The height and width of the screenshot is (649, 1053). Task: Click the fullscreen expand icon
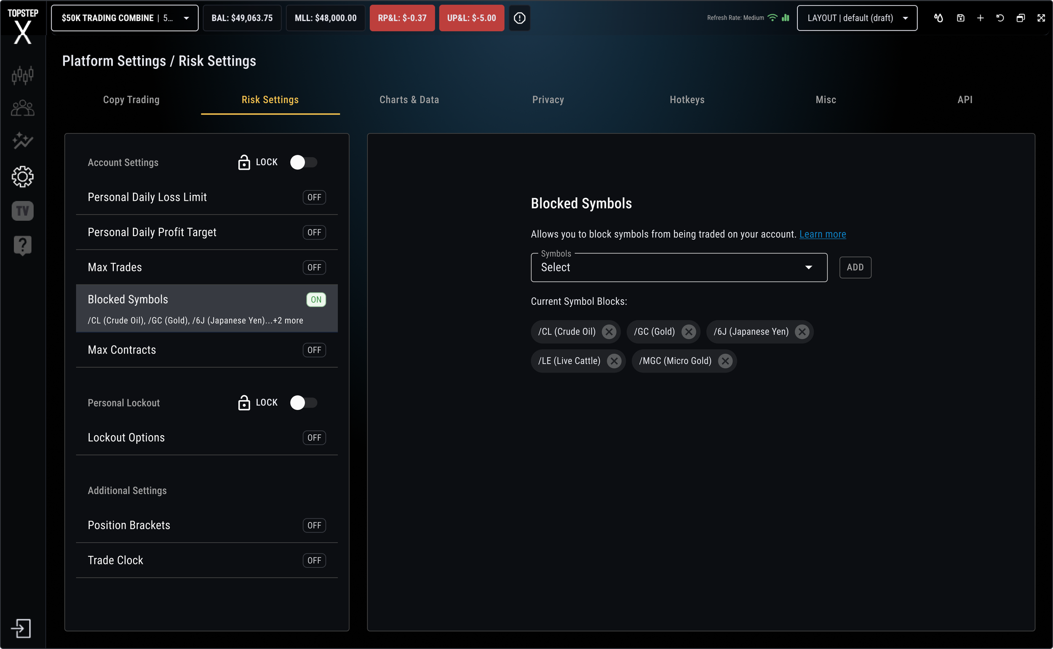pos(1041,18)
